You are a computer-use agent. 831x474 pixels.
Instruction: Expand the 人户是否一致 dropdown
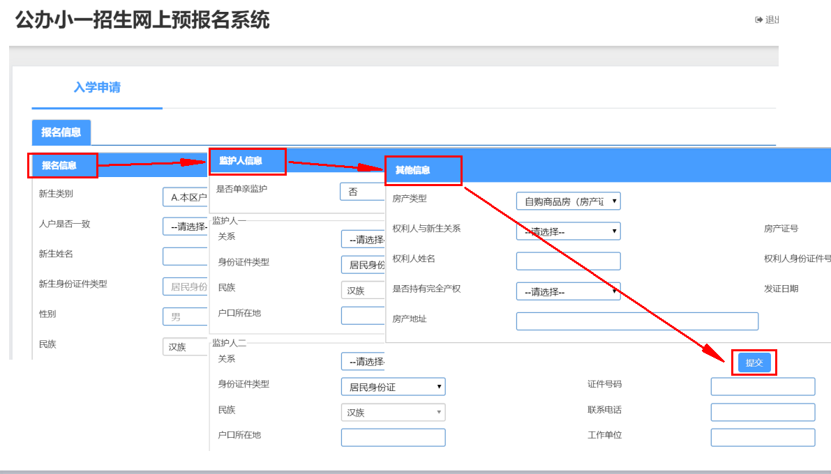186,227
